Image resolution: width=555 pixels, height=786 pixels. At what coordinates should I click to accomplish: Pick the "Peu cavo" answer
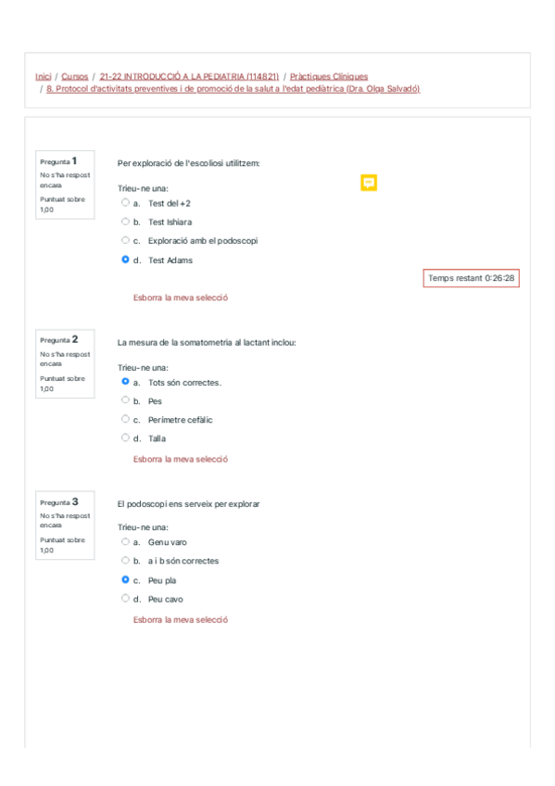pyautogui.click(x=126, y=599)
